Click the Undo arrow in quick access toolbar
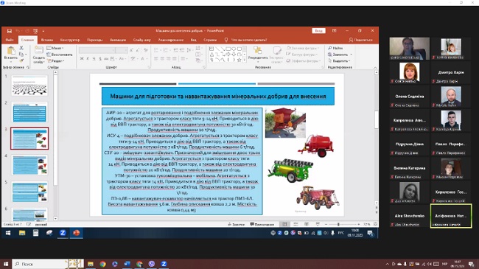 [x=18, y=31]
